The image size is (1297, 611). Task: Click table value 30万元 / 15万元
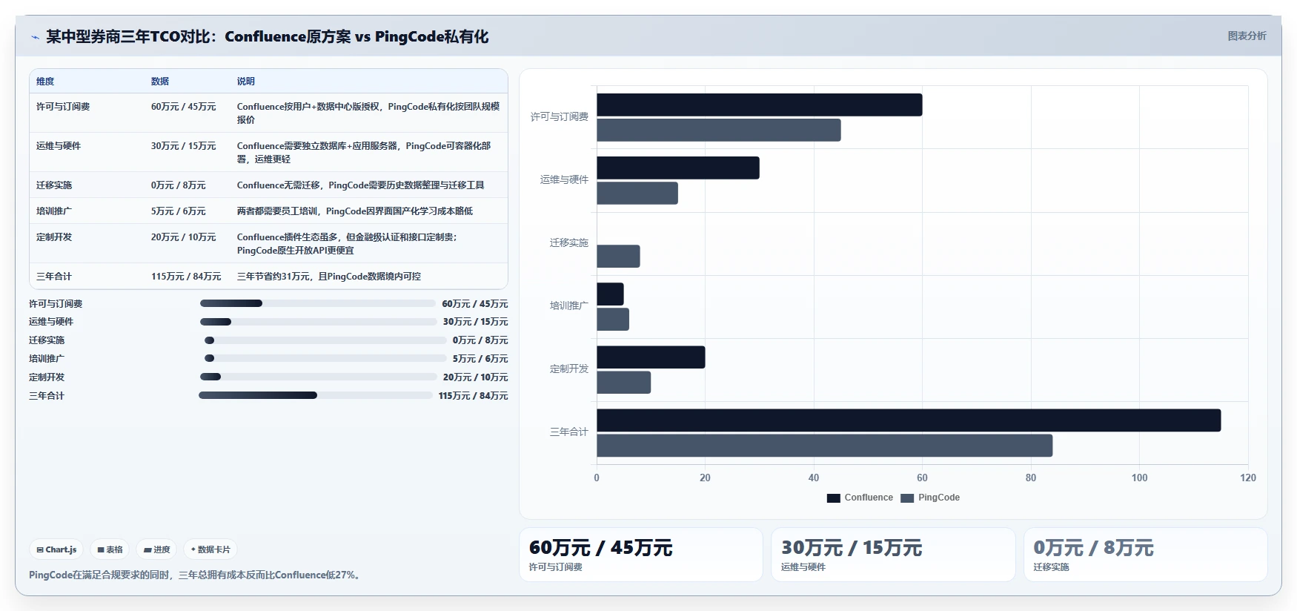pyautogui.click(x=184, y=146)
